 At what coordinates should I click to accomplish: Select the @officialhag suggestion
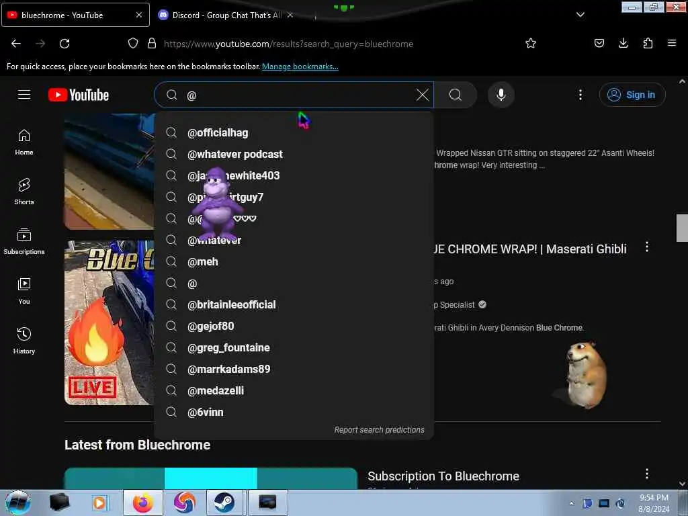[294, 132]
